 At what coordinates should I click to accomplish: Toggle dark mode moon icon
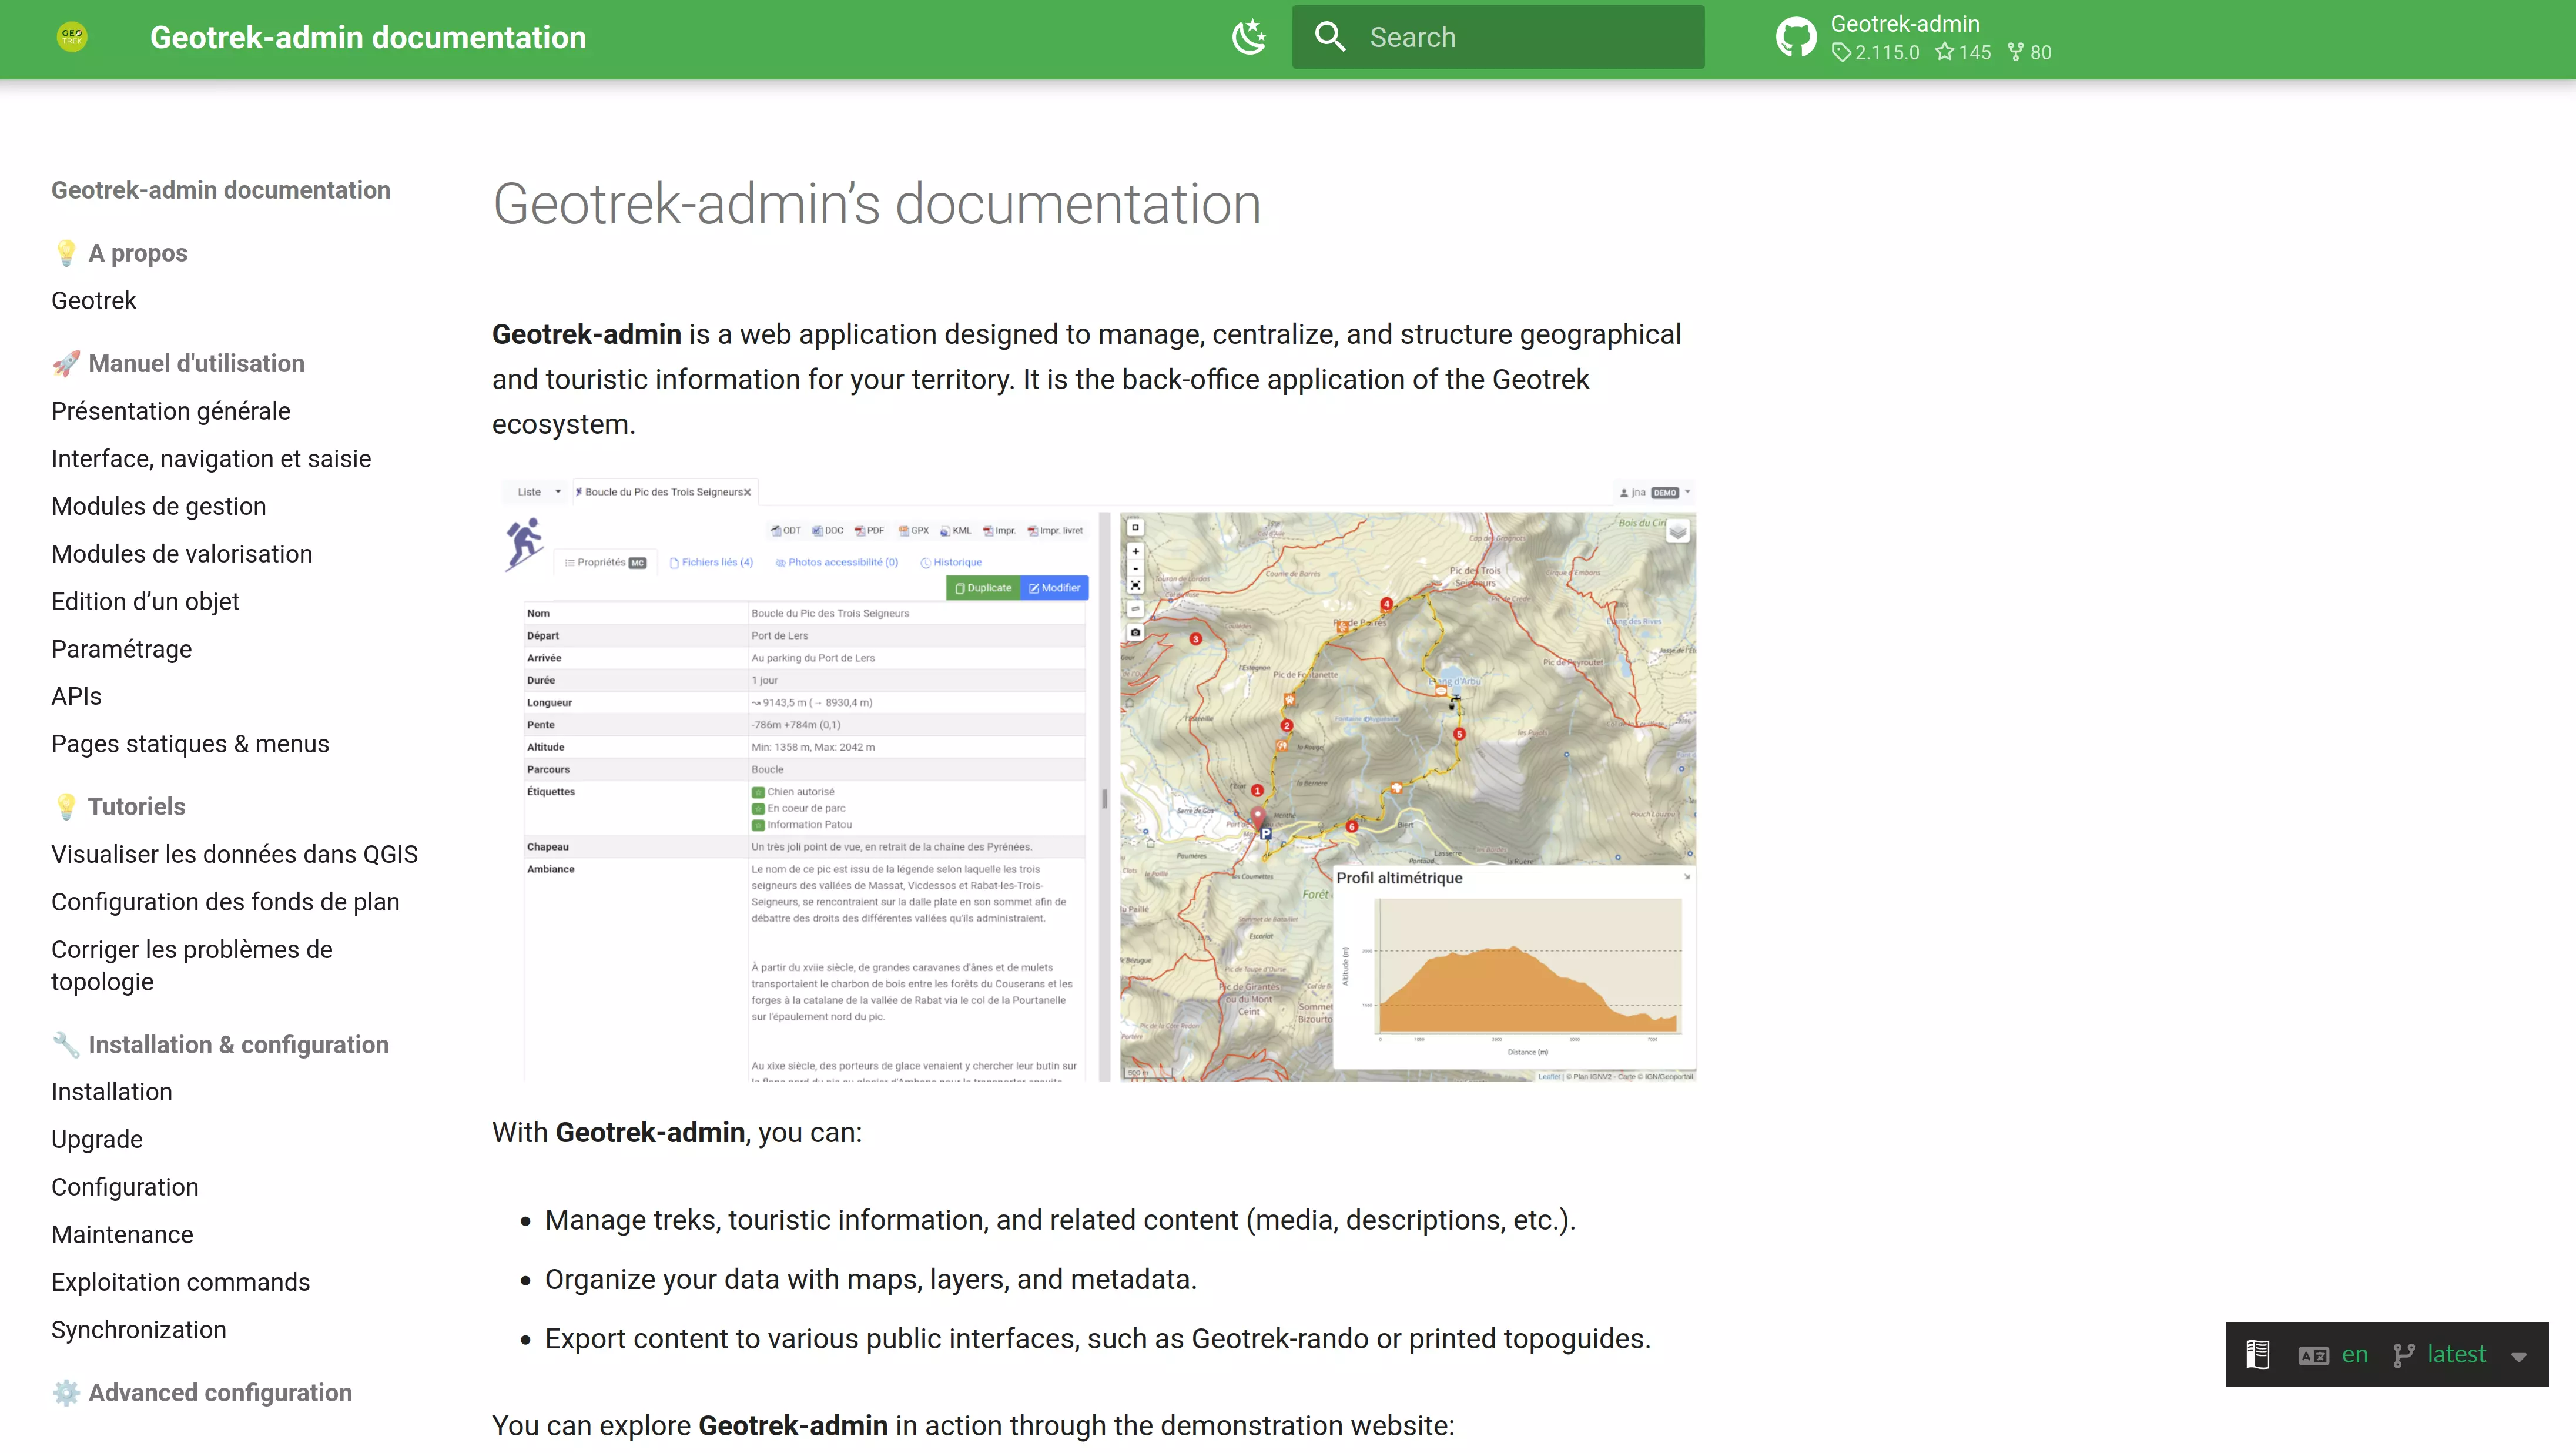point(1249,37)
